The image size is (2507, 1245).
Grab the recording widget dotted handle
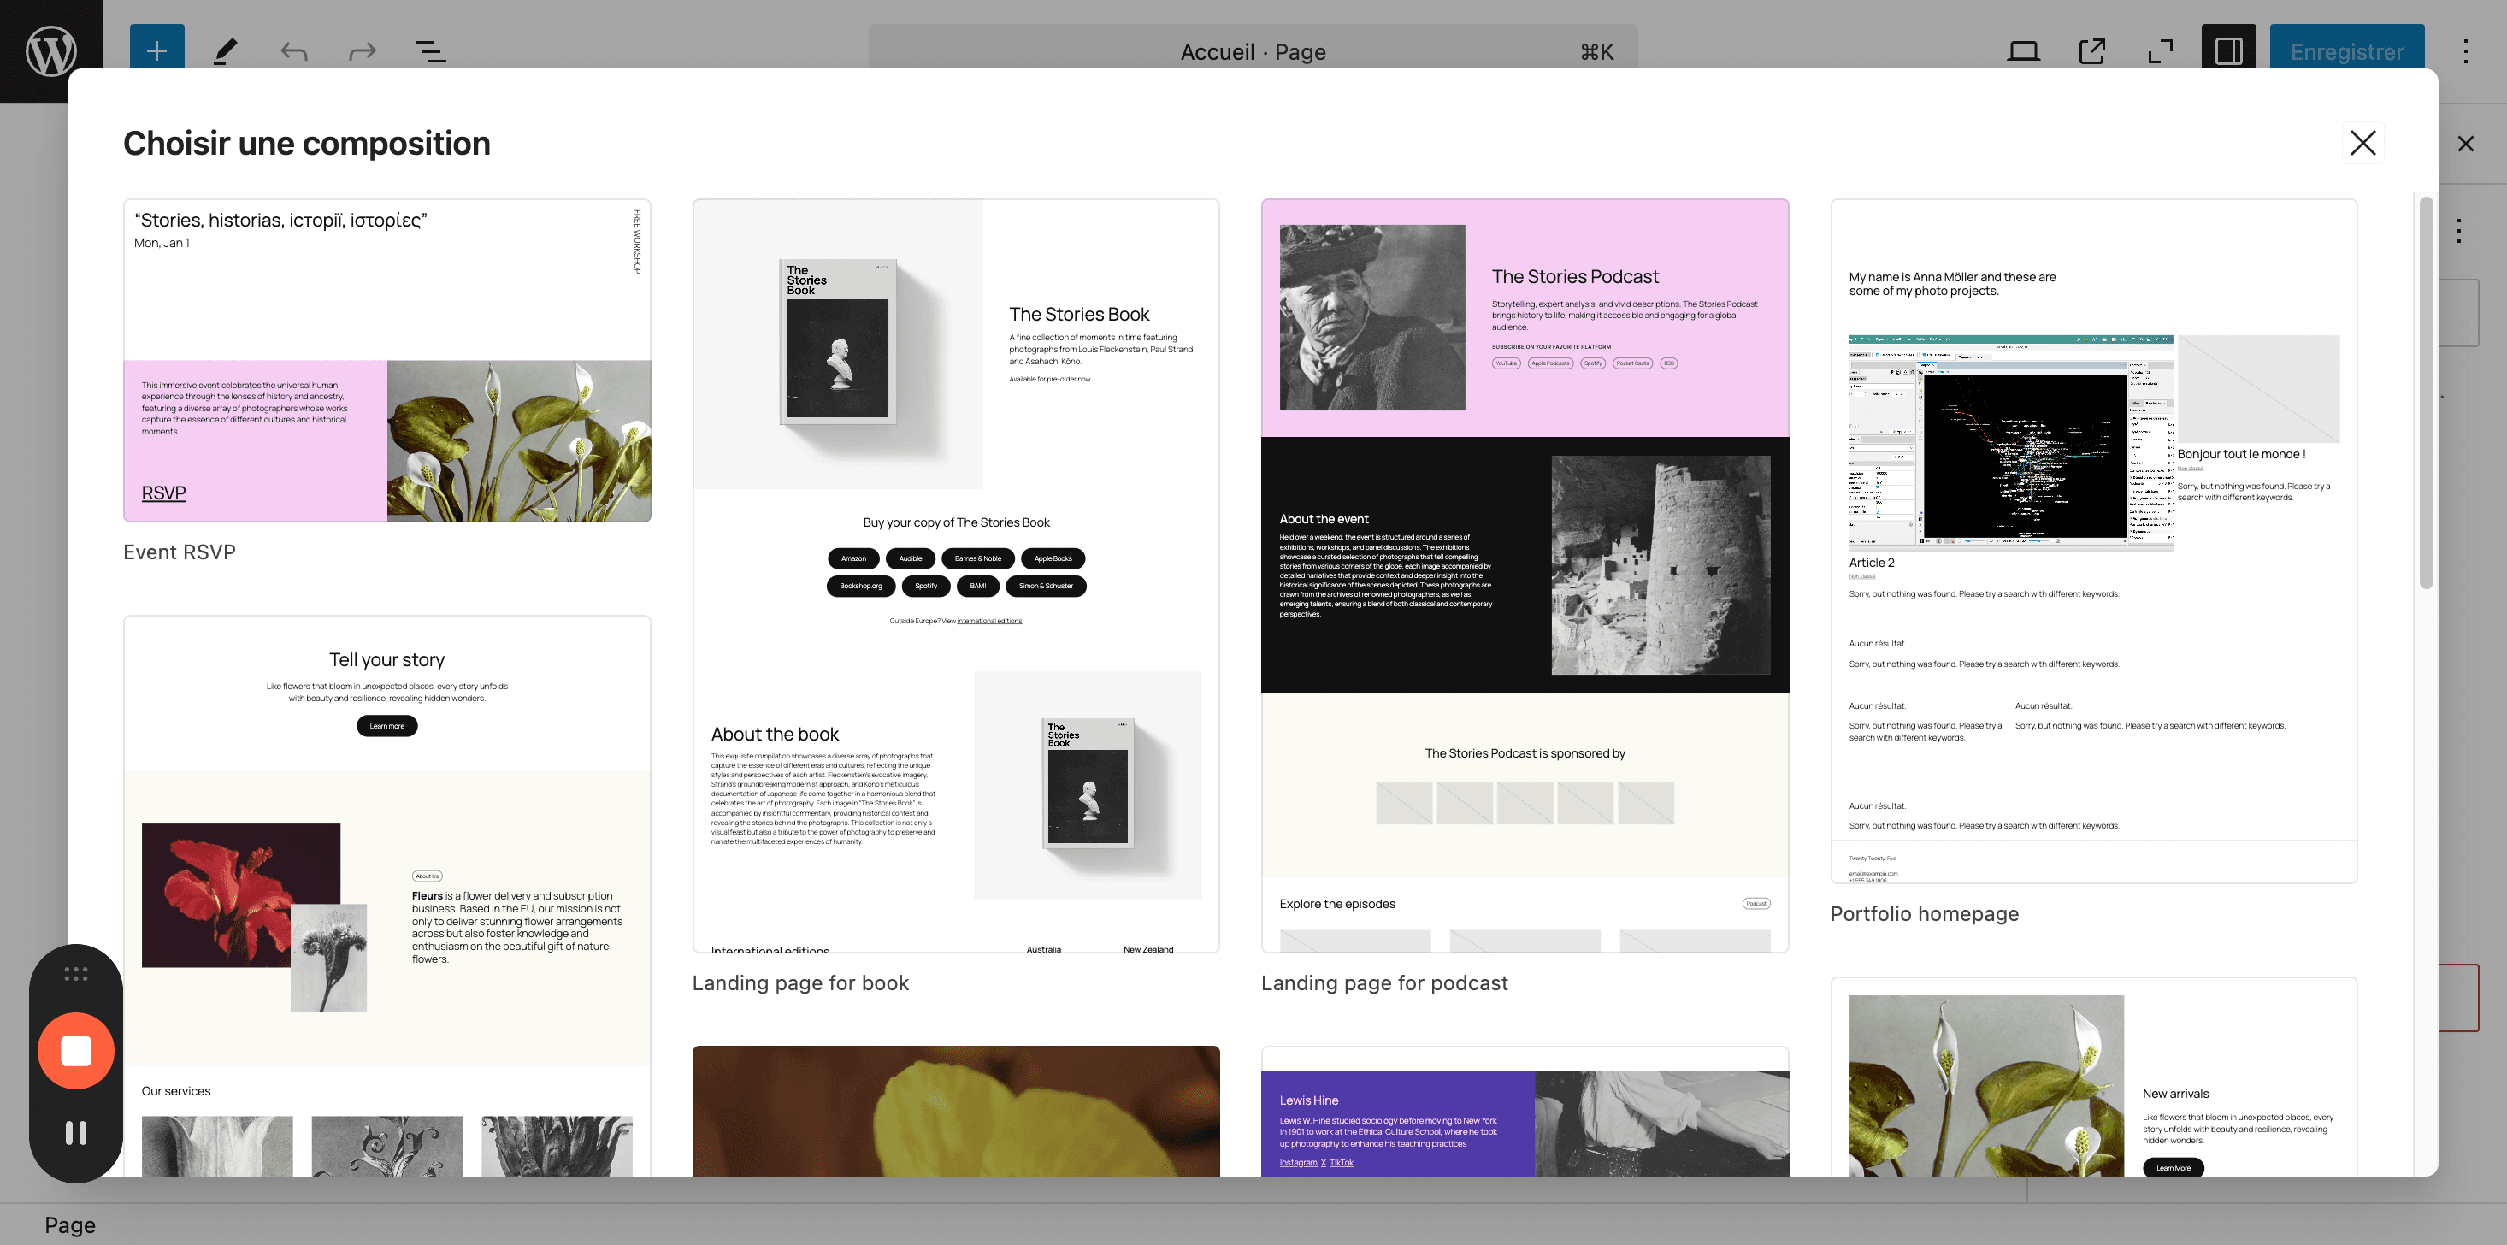pyautogui.click(x=76, y=973)
